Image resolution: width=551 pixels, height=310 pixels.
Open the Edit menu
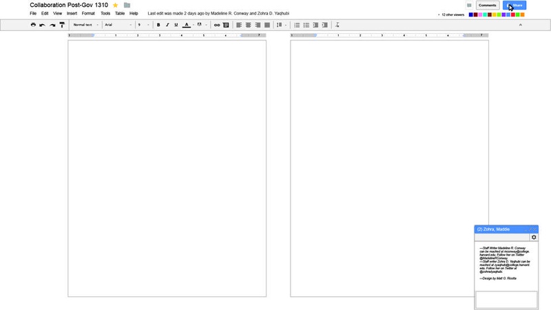click(x=45, y=13)
